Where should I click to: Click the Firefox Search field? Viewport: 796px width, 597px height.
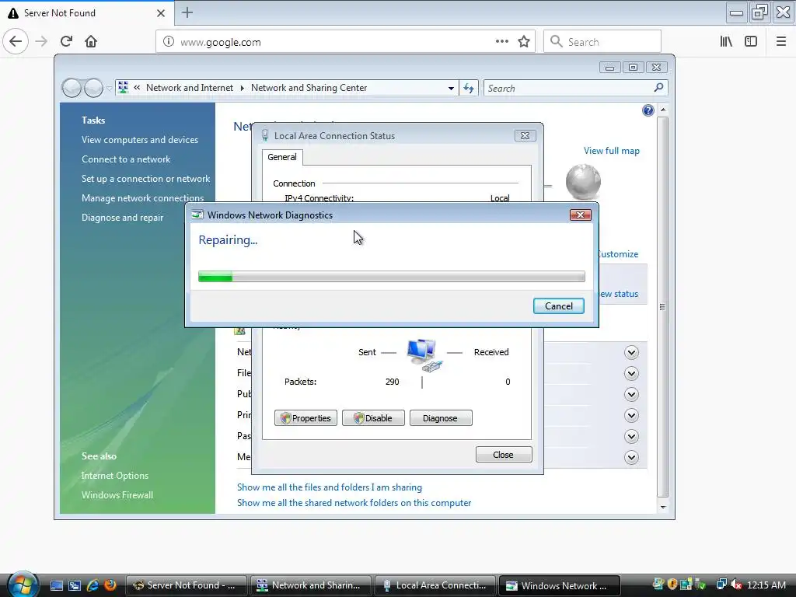[x=602, y=42]
